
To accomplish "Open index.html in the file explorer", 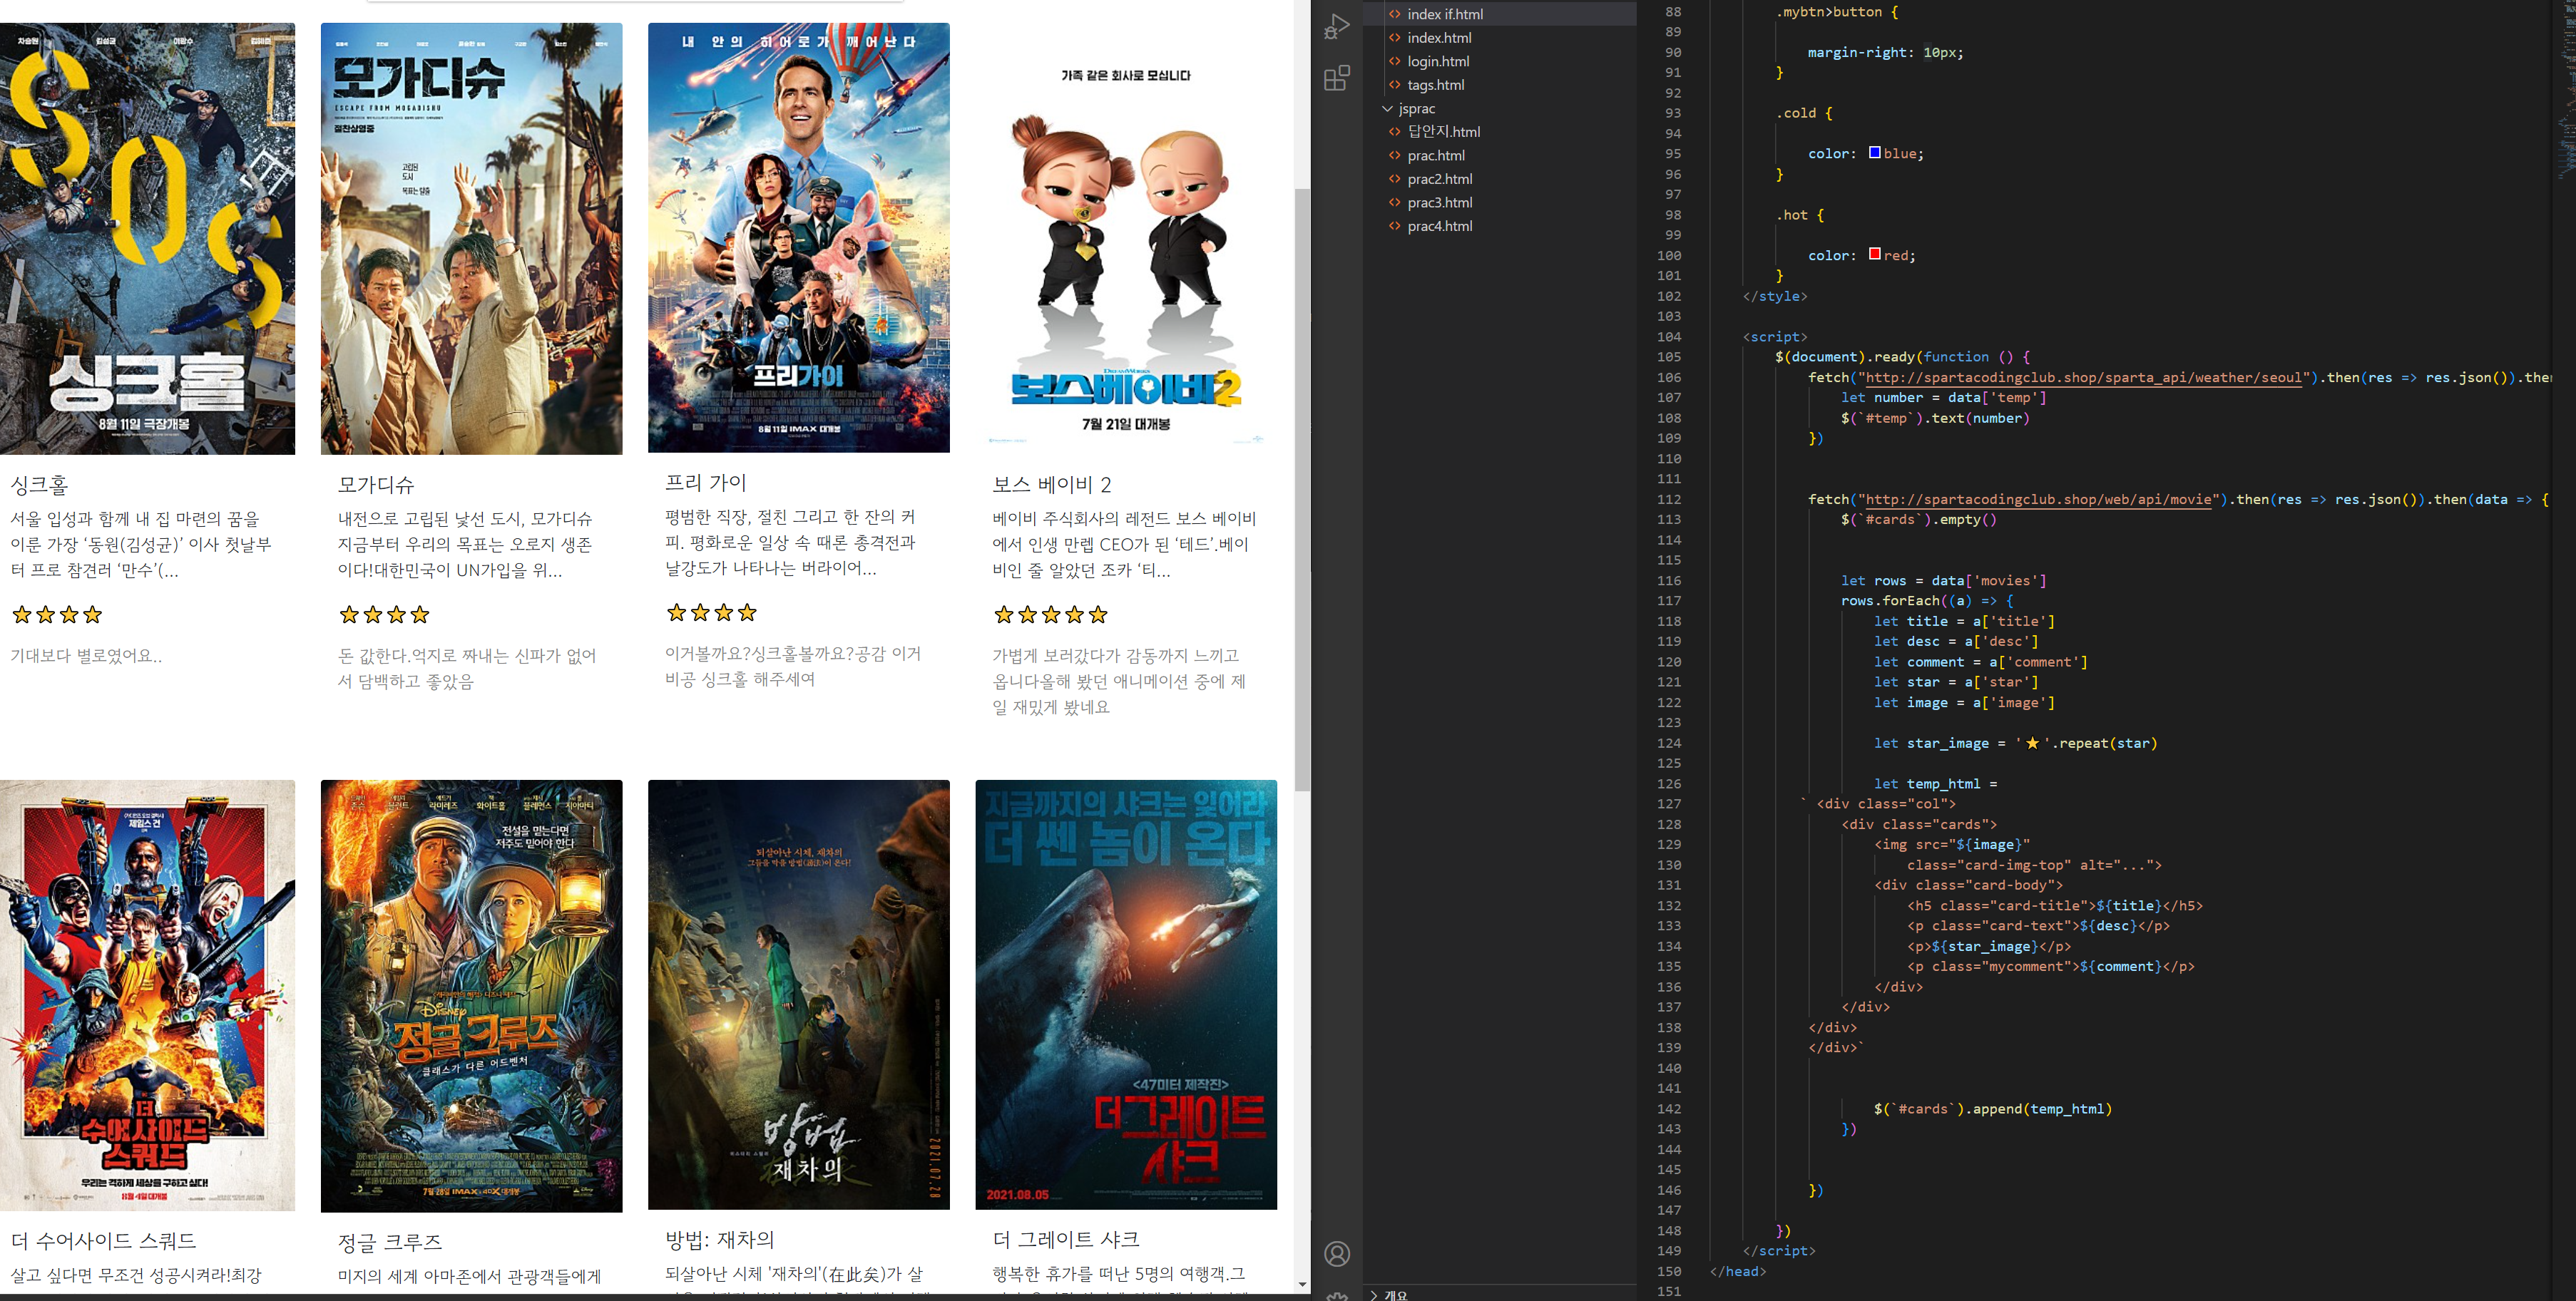I will [1439, 38].
